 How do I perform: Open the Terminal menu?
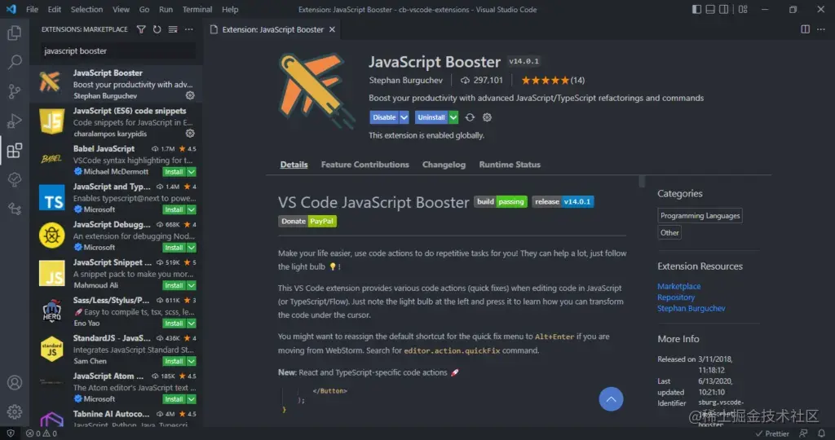tap(197, 9)
